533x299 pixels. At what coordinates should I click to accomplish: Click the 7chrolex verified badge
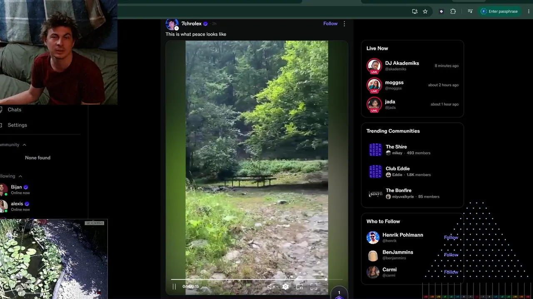click(x=205, y=24)
